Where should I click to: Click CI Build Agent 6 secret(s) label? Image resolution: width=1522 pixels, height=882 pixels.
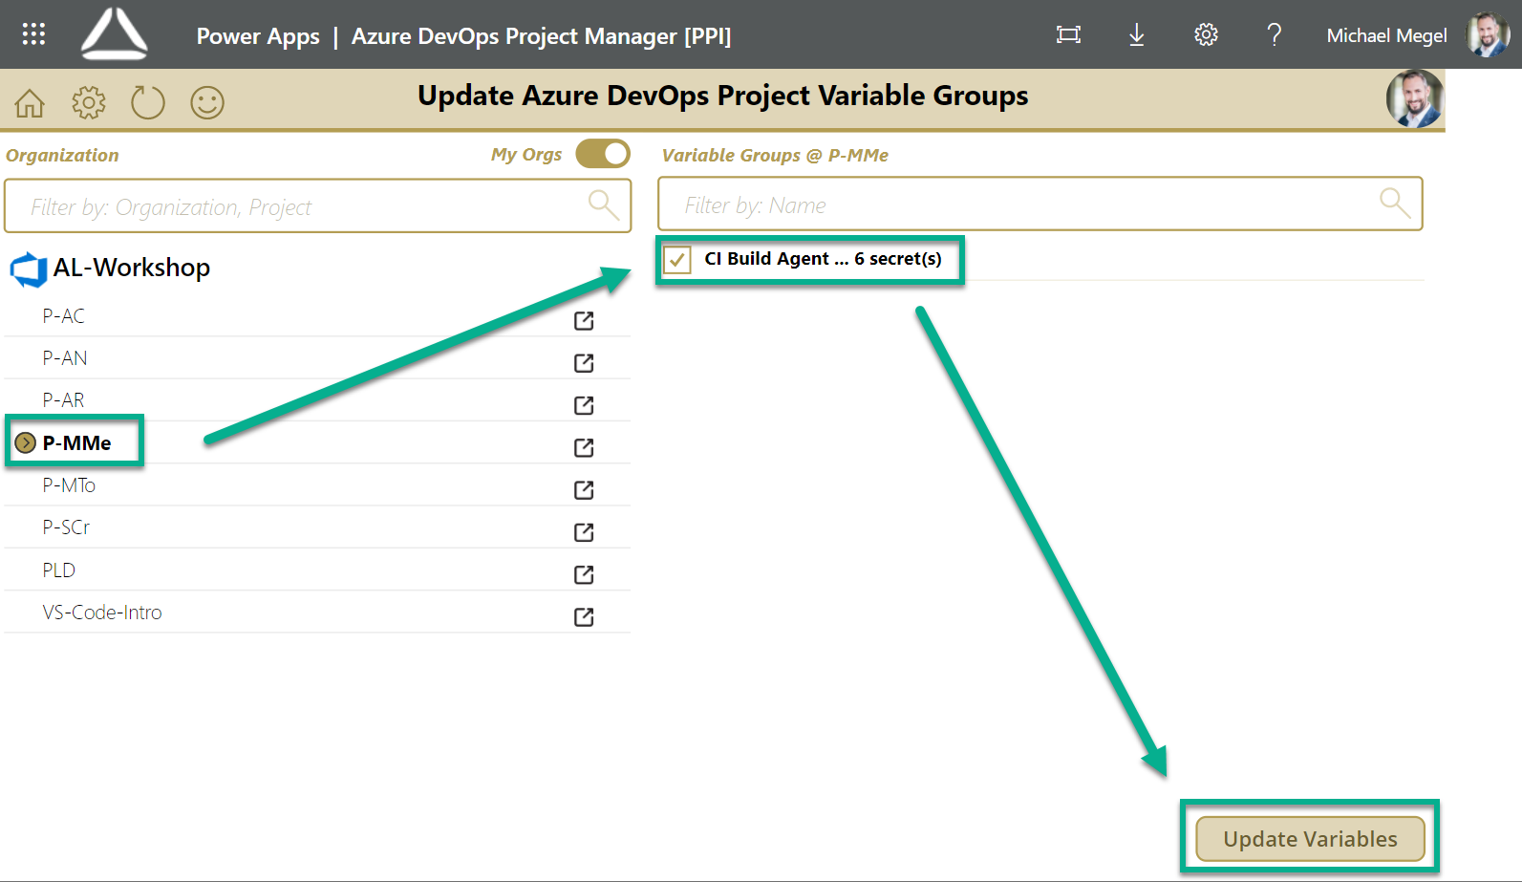tap(823, 259)
